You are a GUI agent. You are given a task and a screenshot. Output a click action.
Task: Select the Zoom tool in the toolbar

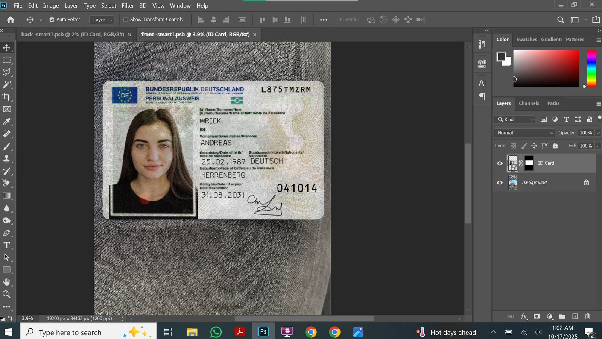coord(6,294)
